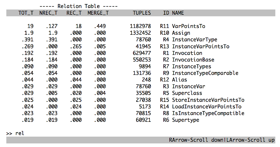
Task: Click REC_T value .044 for Alias
Action: [x=76, y=80]
